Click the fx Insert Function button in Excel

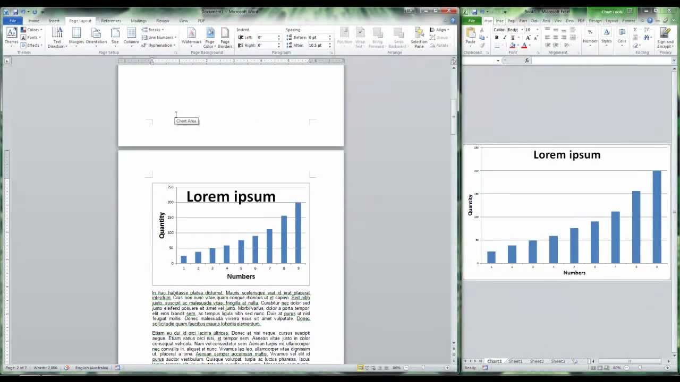[x=527, y=60]
